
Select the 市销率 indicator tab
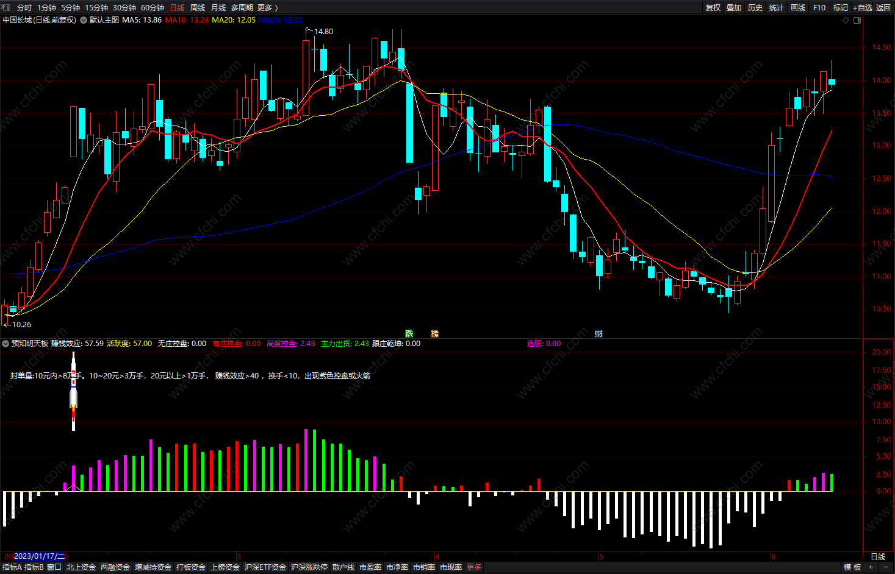click(424, 567)
